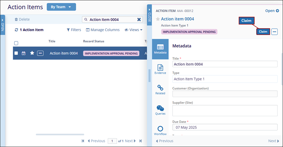Star the Action item 0004 row
The height and width of the screenshot is (147, 283).
[x=32, y=53]
